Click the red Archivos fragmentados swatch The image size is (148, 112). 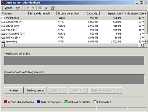(x=6, y=102)
